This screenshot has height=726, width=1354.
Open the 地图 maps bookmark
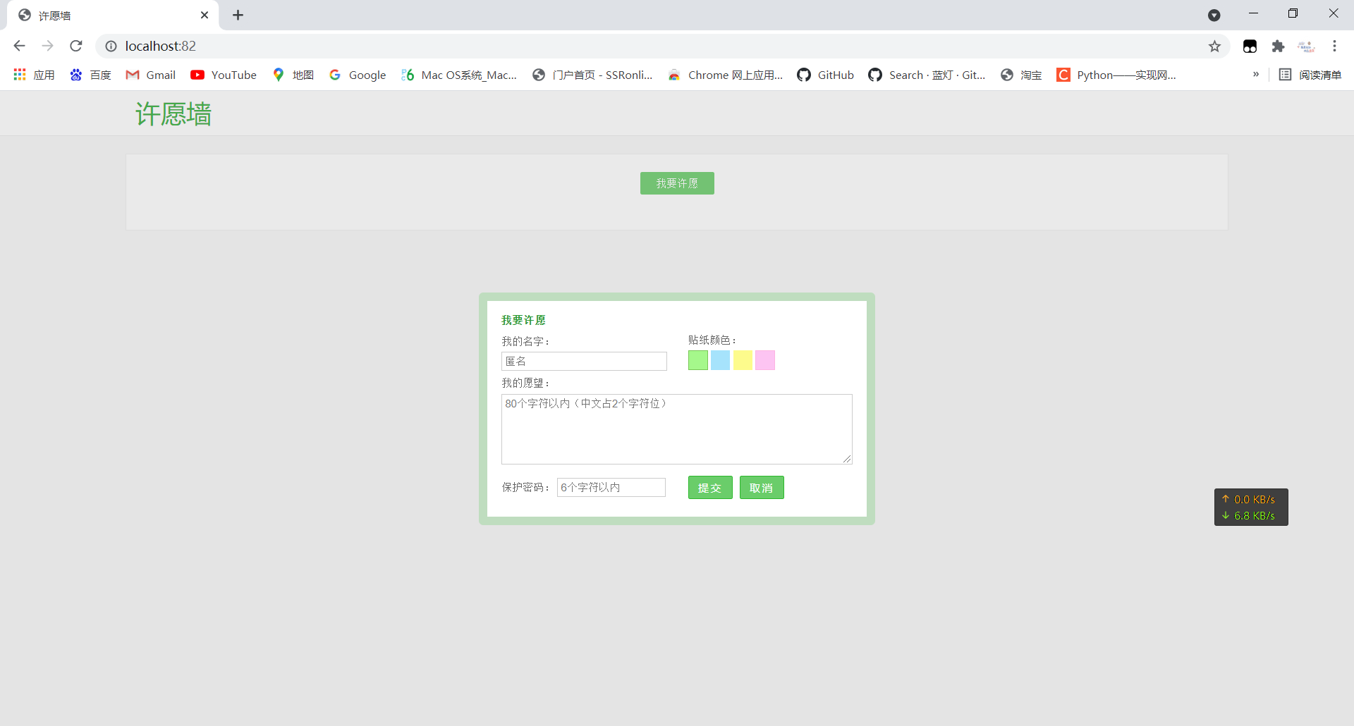pos(293,75)
